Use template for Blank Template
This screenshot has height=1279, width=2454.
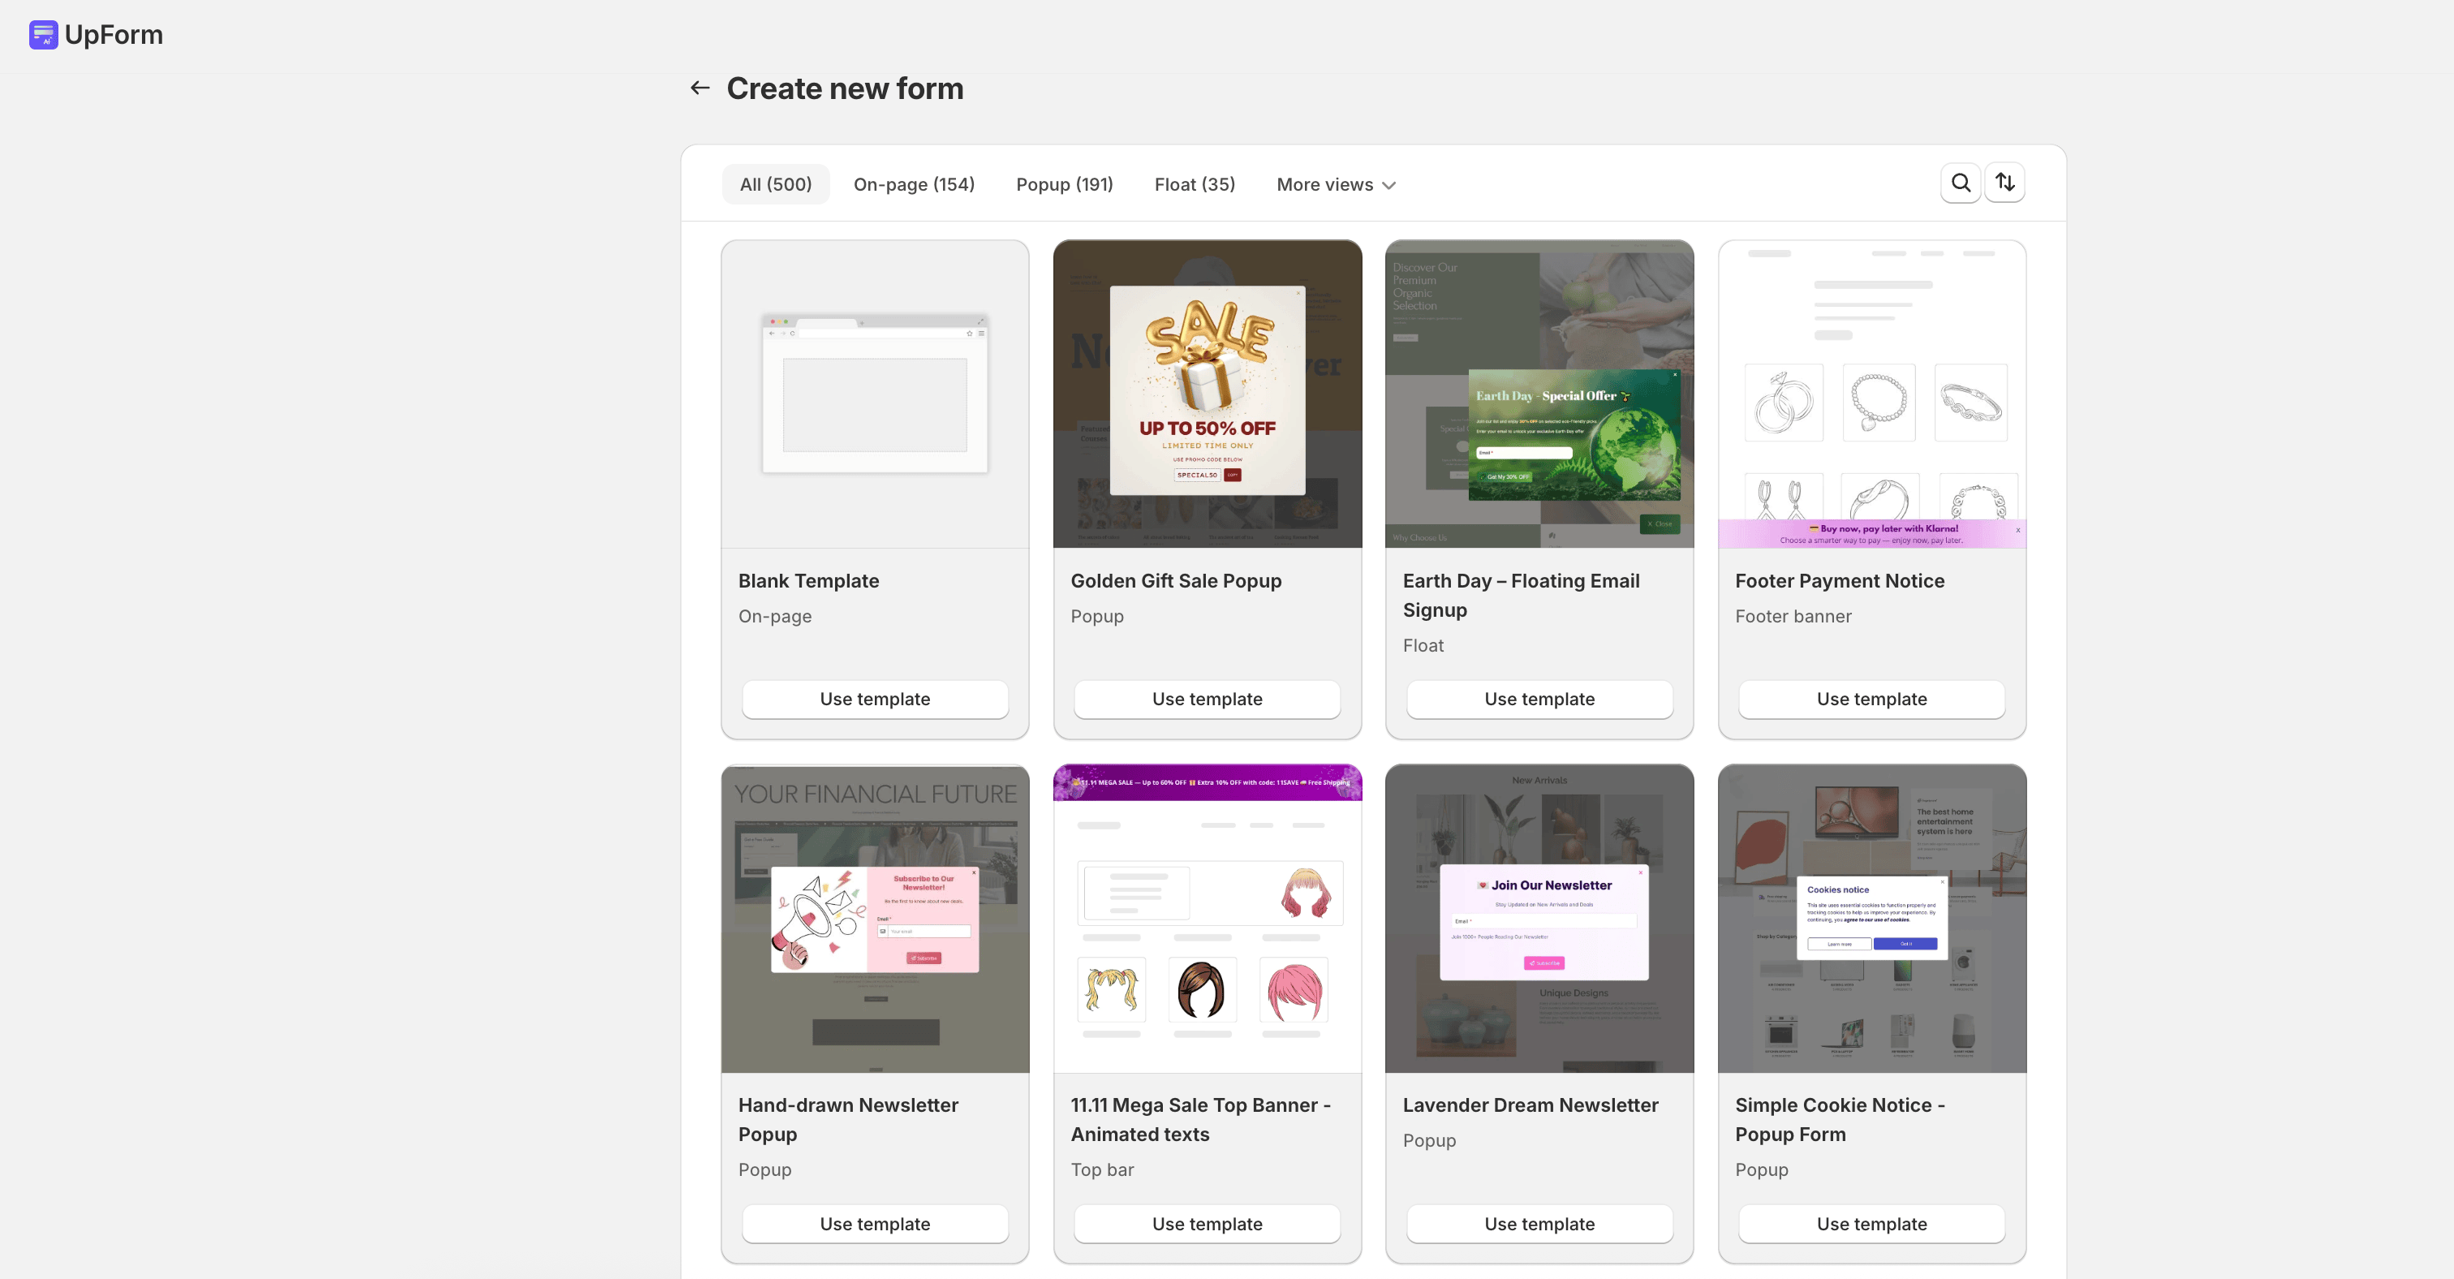click(x=875, y=699)
